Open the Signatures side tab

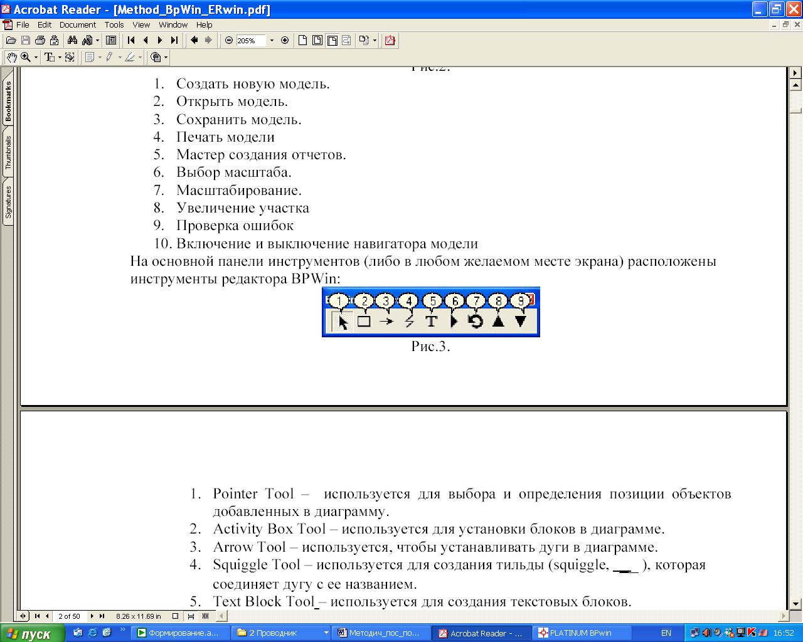tap(8, 201)
